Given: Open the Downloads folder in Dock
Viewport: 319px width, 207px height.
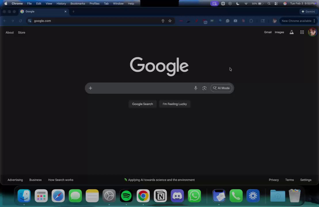Looking at the screenshot, I should (278, 196).
